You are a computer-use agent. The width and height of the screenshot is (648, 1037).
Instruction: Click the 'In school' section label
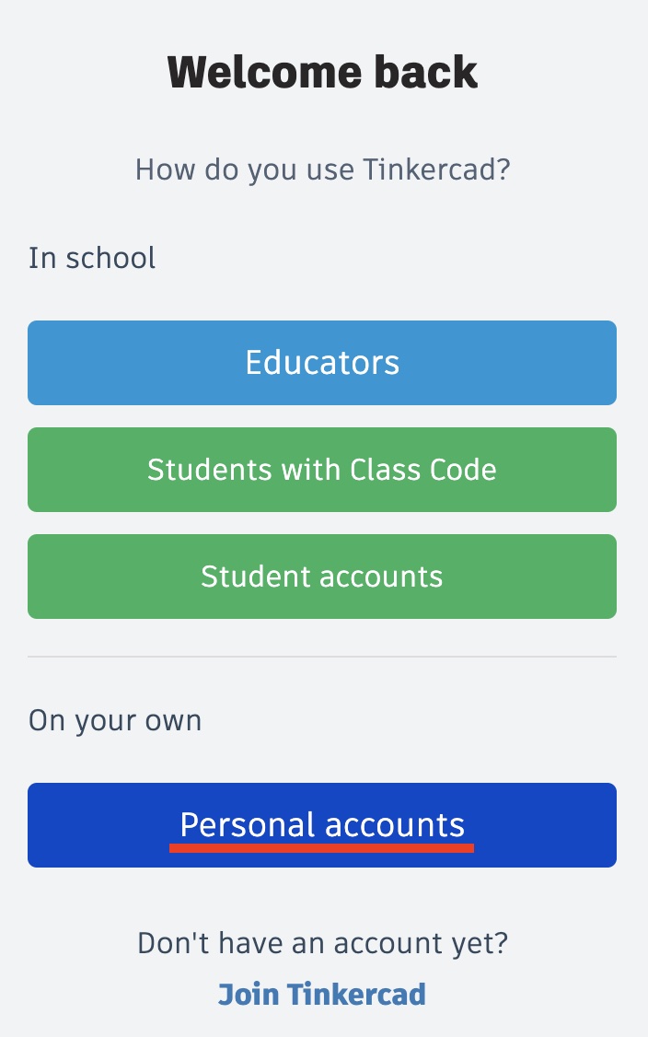pyautogui.click(x=92, y=258)
